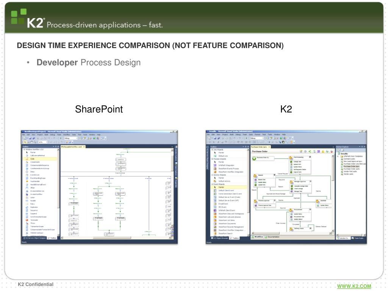Screen dimensions: 388x291
Task: Select 'Vendor.xsds' file in Solution Explorer
Action: pyautogui.click(x=348, y=174)
